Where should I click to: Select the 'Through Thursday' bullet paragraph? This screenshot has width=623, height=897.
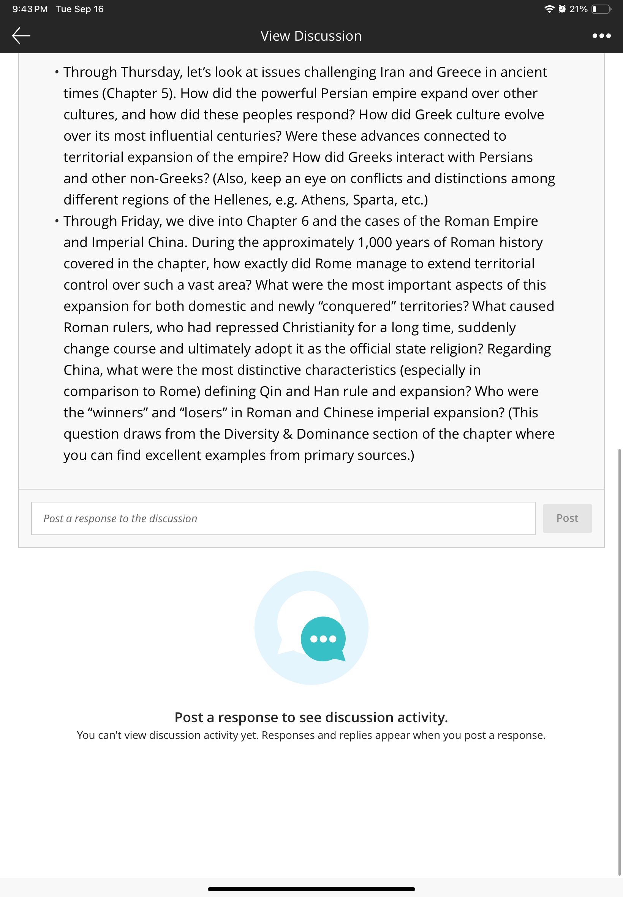pyautogui.click(x=309, y=136)
